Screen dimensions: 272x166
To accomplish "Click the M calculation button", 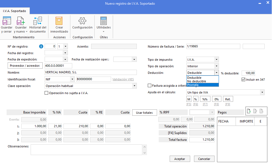I will (189, 99).
